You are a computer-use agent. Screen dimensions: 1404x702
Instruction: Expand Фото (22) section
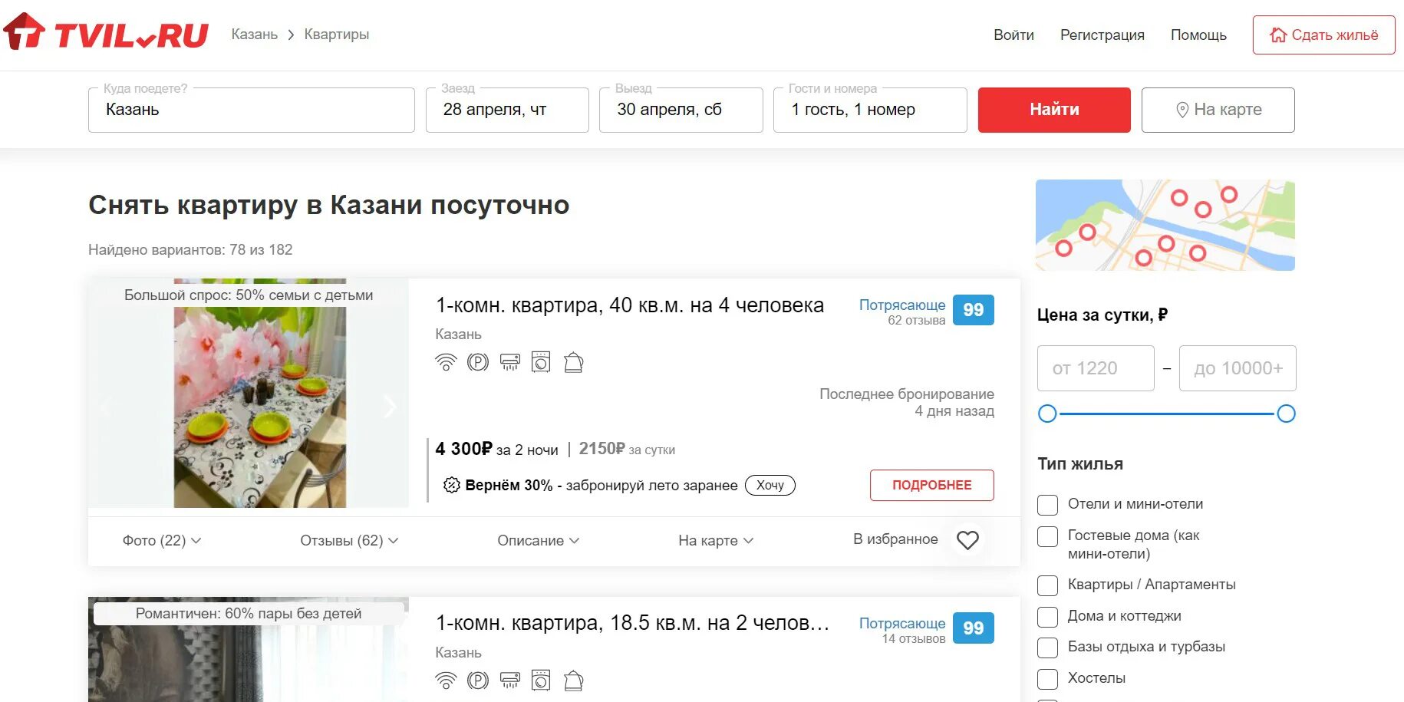pos(162,540)
